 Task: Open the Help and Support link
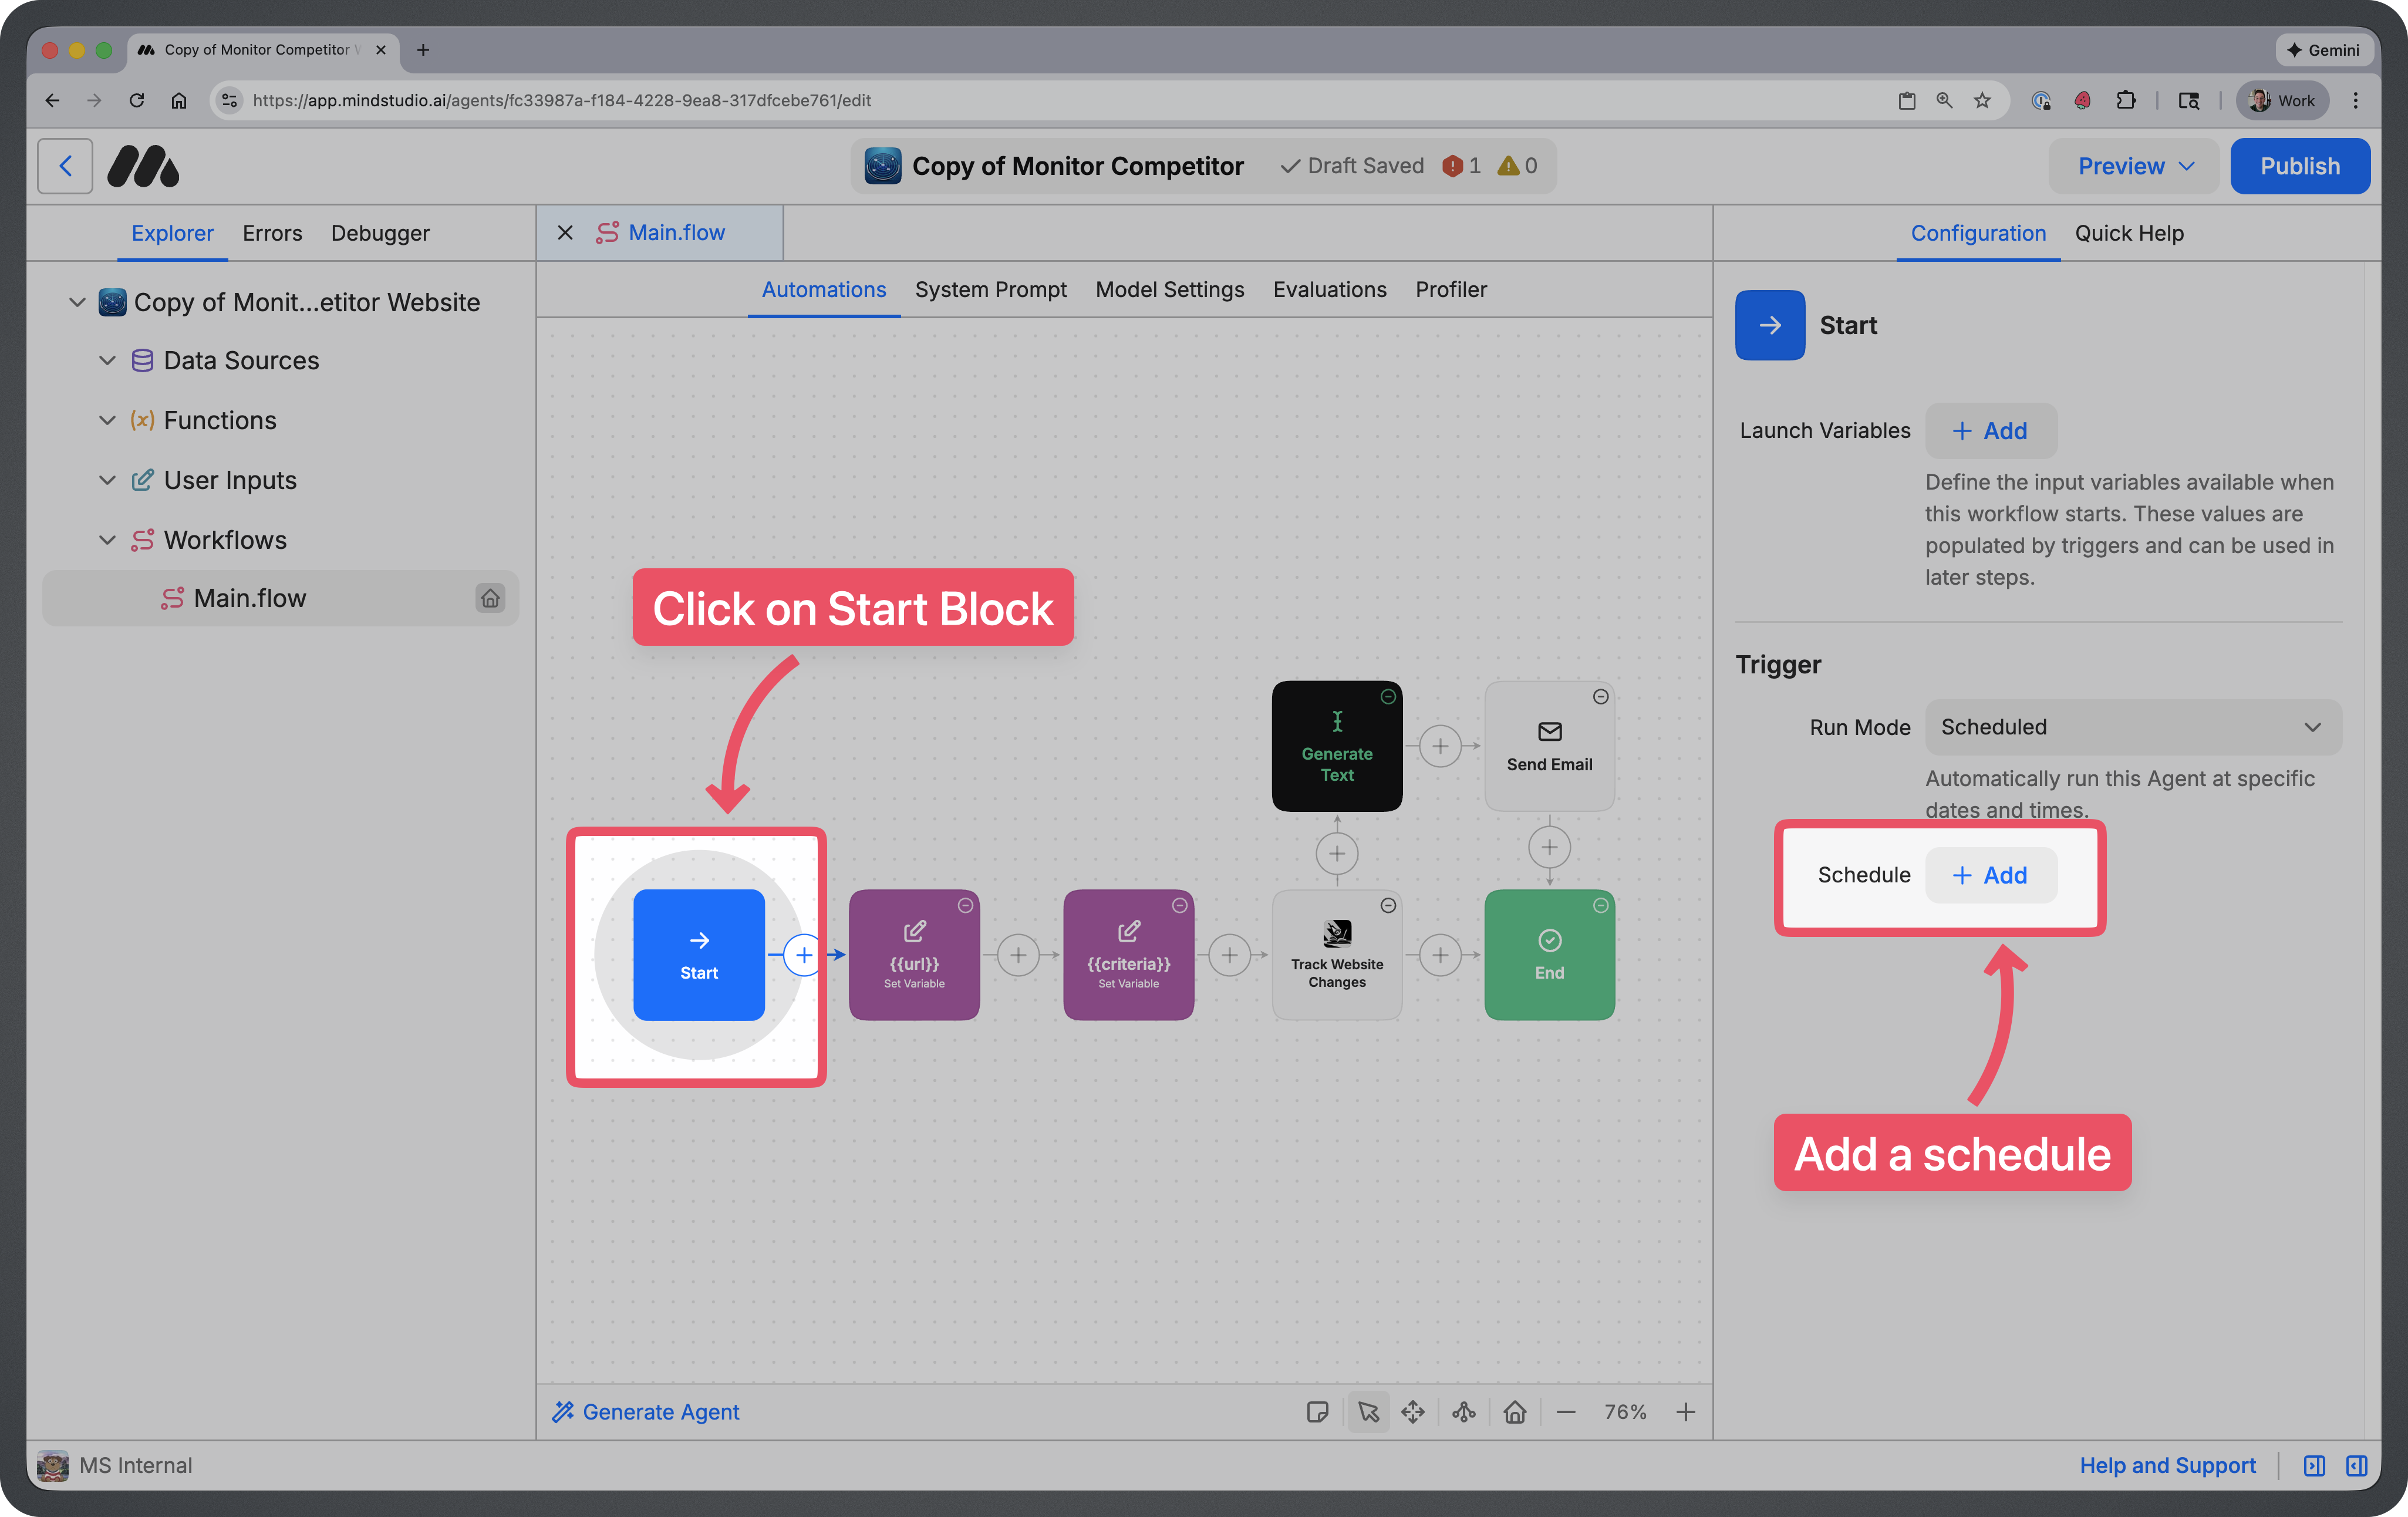pyautogui.click(x=2167, y=1465)
